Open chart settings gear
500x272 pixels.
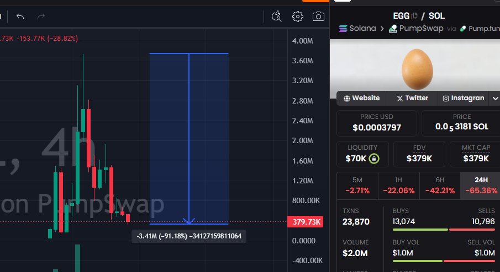point(298,17)
